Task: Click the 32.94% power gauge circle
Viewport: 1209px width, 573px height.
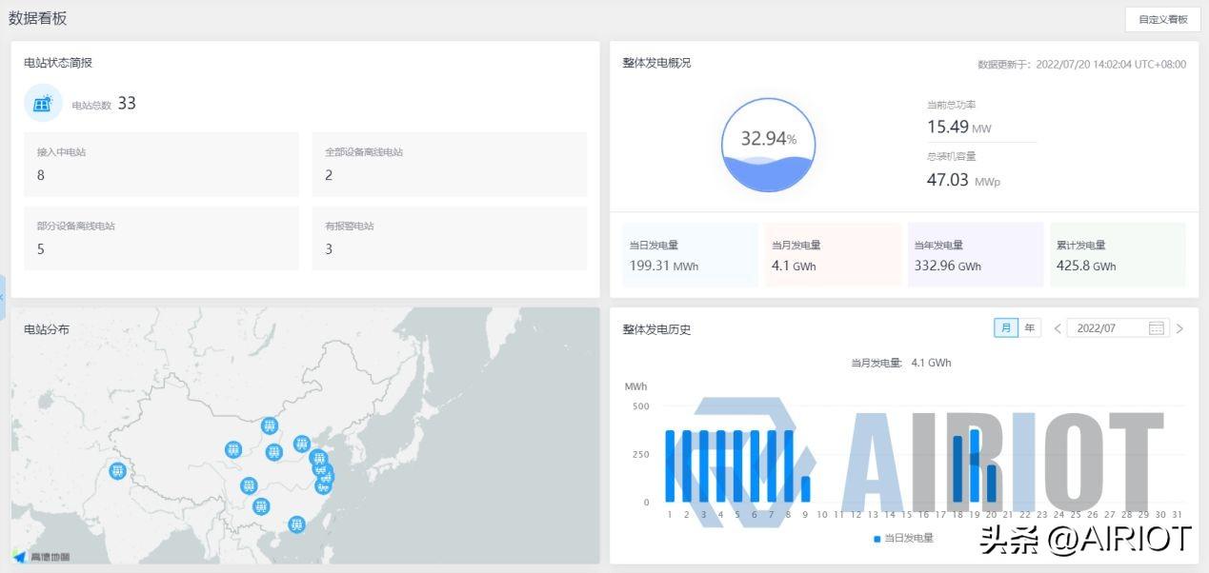Action: tap(768, 145)
